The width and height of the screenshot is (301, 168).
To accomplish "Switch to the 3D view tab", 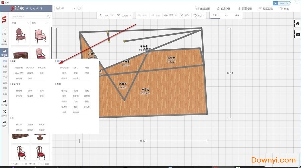I will (x=226, y=15).
